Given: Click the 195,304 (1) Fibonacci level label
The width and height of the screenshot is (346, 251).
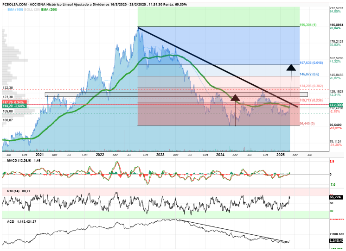Looking at the screenshot, I should tap(308, 25).
